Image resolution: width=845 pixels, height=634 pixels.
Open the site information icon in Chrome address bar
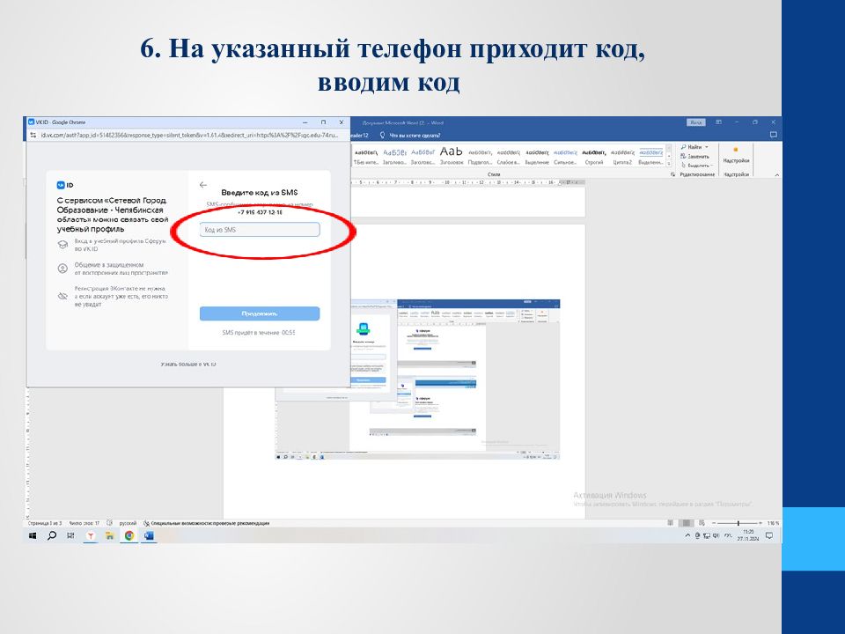(33, 136)
